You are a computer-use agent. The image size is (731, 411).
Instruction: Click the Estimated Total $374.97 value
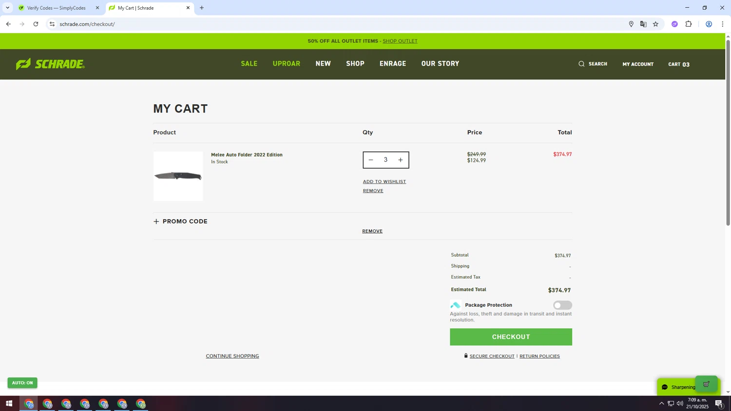pos(559,290)
